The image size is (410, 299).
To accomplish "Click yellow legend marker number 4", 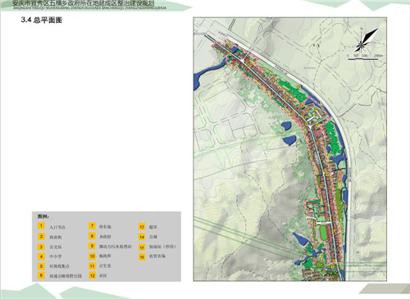I will point(41,256).
